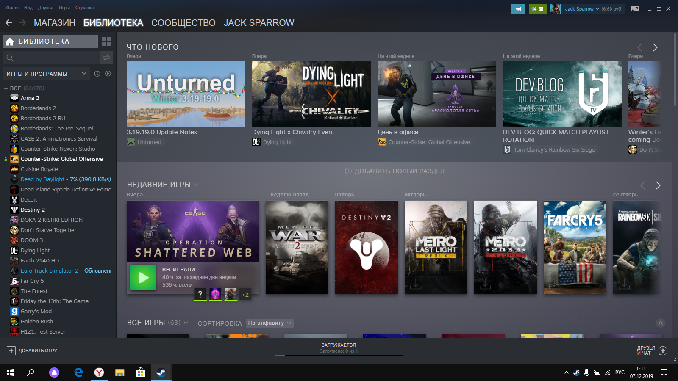Click +2 more friends badge
The image size is (678, 381).
click(245, 295)
